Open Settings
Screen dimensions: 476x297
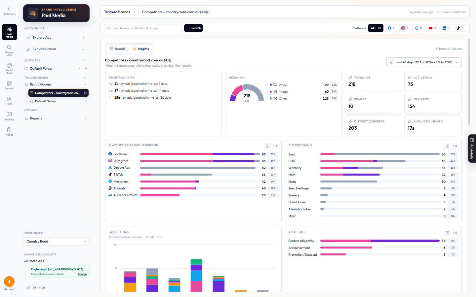pos(39,287)
